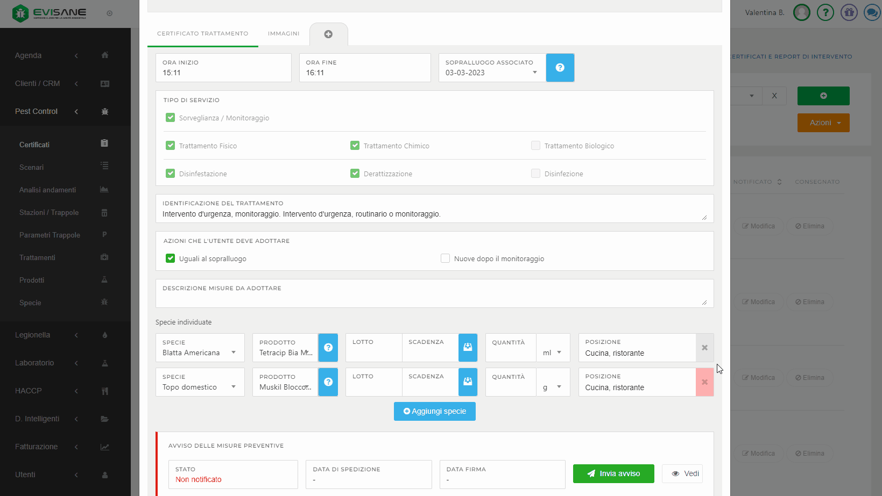Remove the Blatta Americana species row

click(704, 348)
